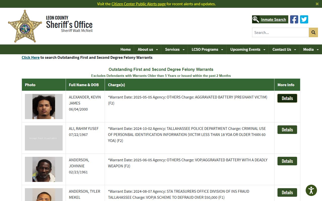Open the Inmate Search link

point(273,19)
